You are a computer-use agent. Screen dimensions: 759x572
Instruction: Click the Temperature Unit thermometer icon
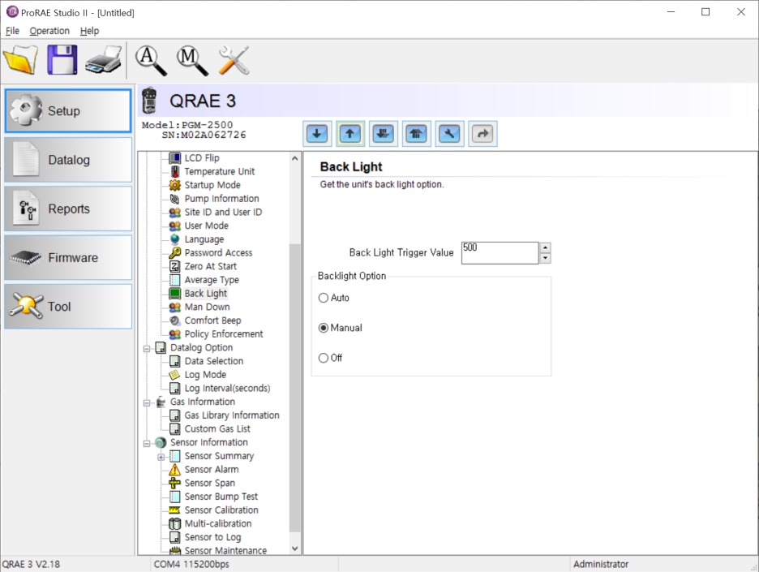(174, 171)
